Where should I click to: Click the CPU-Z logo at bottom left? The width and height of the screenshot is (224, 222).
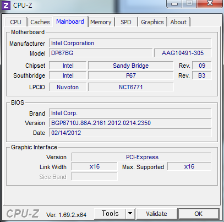[23, 214]
